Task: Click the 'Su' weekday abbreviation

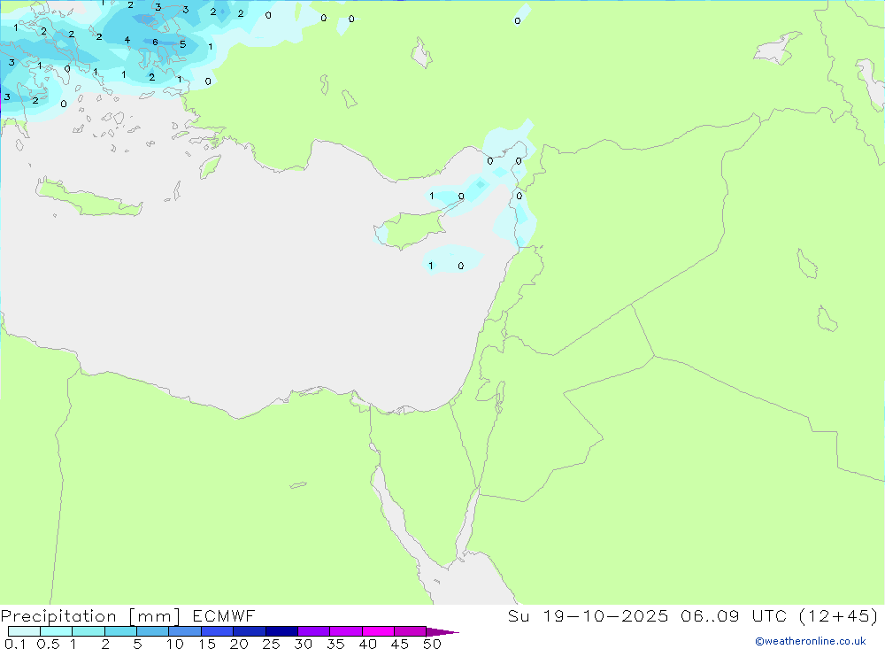Action: (x=518, y=615)
